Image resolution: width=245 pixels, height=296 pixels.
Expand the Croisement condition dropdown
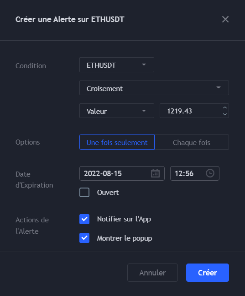tap(154, 88)
